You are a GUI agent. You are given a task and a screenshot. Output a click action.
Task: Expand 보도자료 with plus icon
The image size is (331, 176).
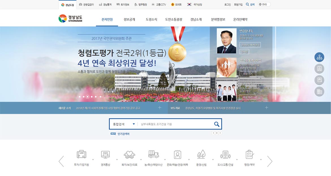click(x=266, y=108)
